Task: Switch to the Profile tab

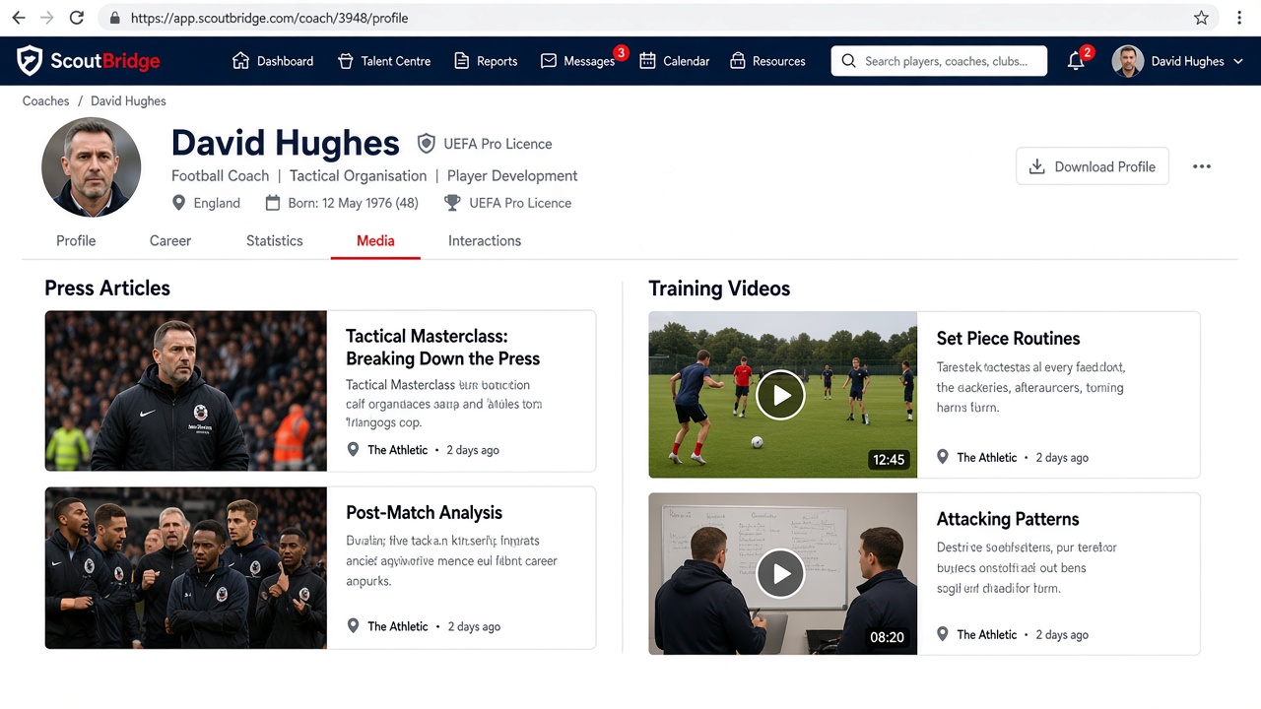Action: click(76, 240)
